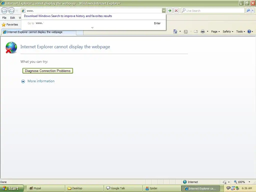Click the address bar page icon
This screenshot has width=256, height=192.
tap(23, 10)
